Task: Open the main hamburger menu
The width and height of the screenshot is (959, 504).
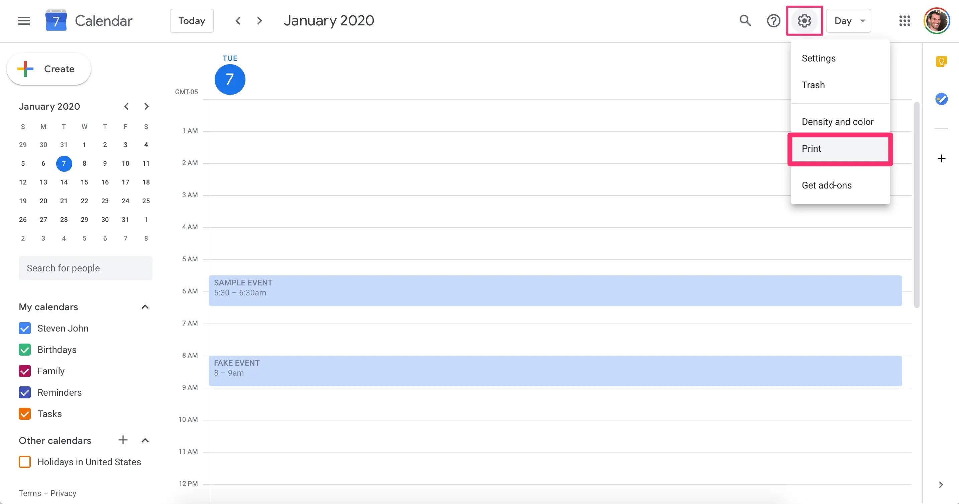Action: coord(24,21)
